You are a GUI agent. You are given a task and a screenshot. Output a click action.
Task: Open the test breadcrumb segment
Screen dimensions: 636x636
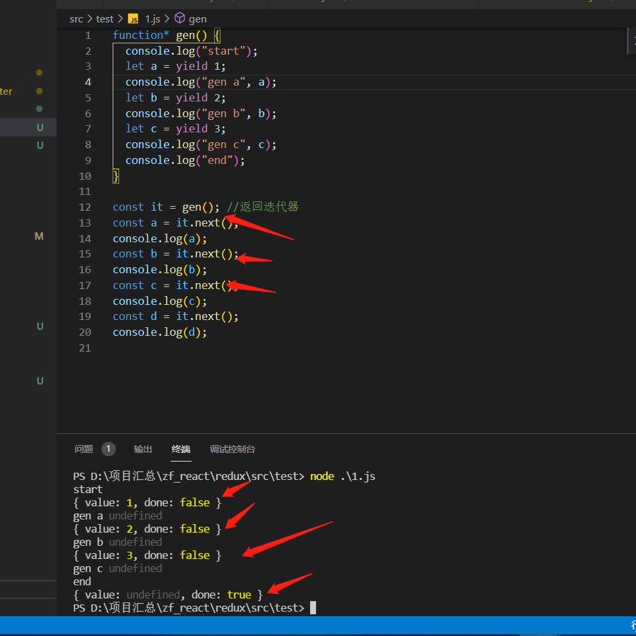tap(105, 19)
